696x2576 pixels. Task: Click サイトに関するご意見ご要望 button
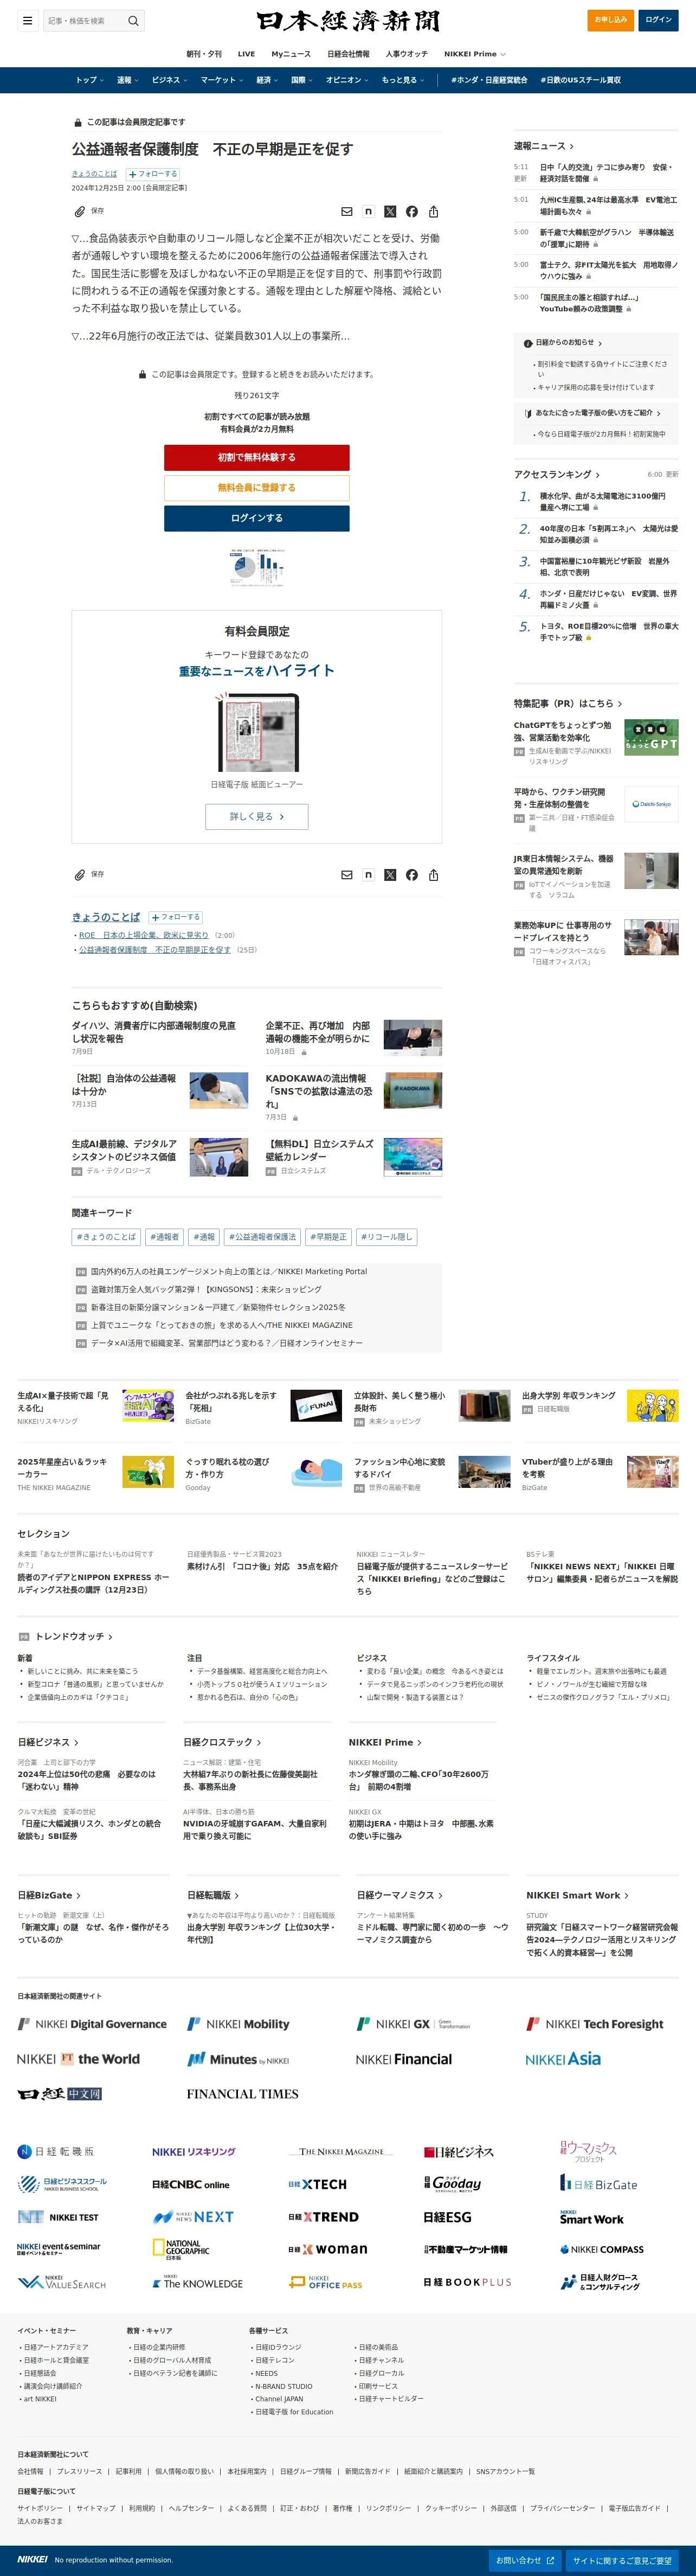(x=622, y=2560)
